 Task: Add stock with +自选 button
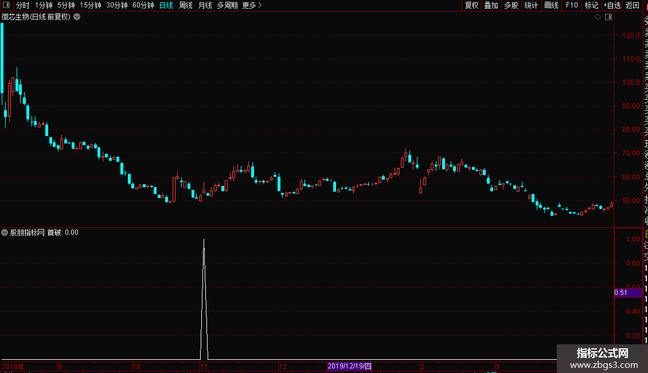(612, 5)
